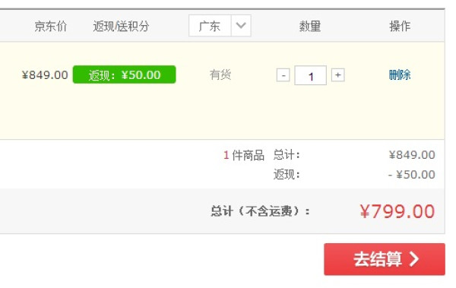
Task: Click the cashback deduction - ¥50.00
Action: coord(412,175)
